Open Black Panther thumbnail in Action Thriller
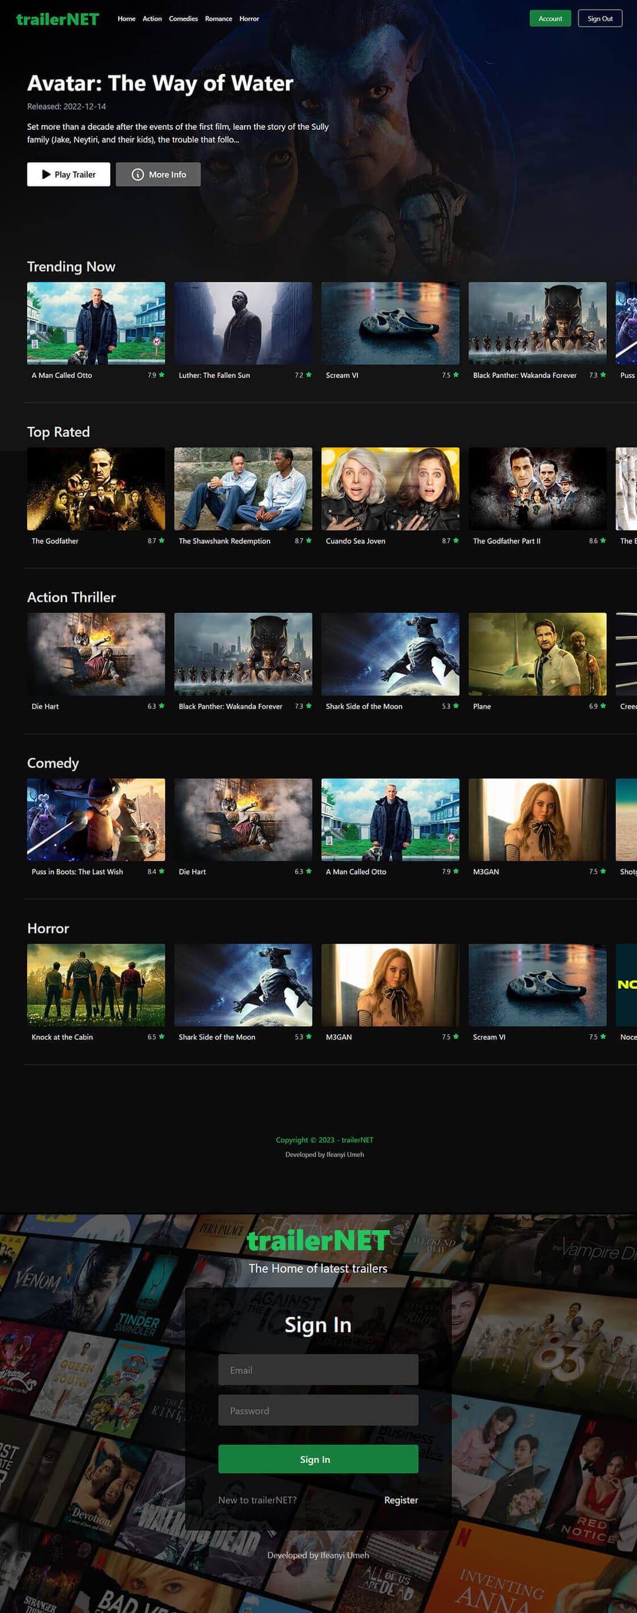637x1613 pixels. pos(243,654)
